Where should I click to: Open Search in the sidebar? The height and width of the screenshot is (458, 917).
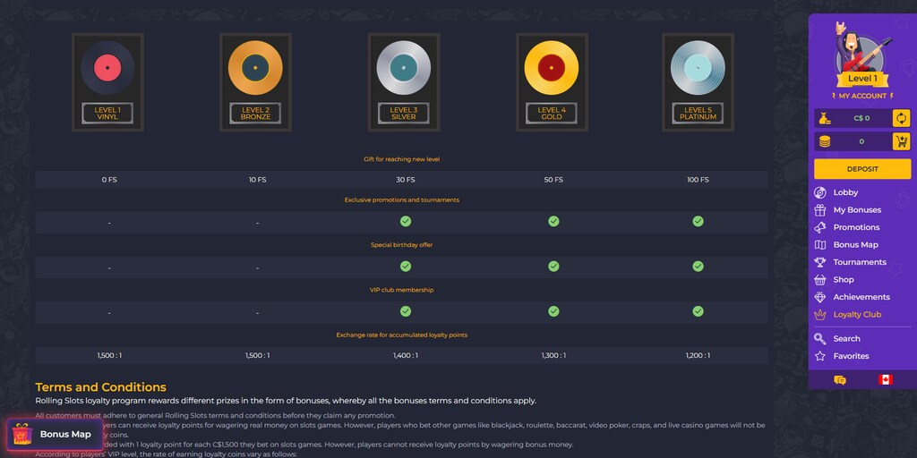(845, 339)
